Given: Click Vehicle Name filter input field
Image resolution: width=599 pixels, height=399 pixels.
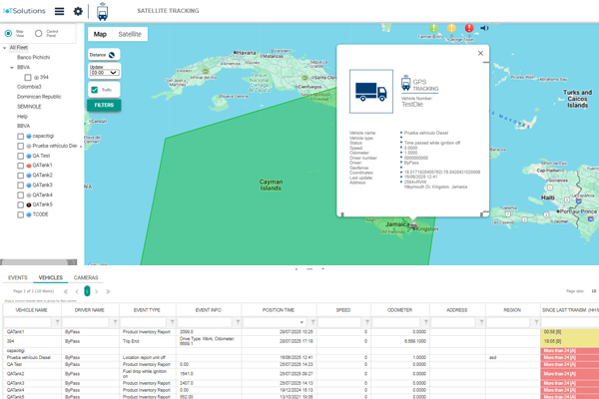Looking at the screenshot, I should pos(27,322).
